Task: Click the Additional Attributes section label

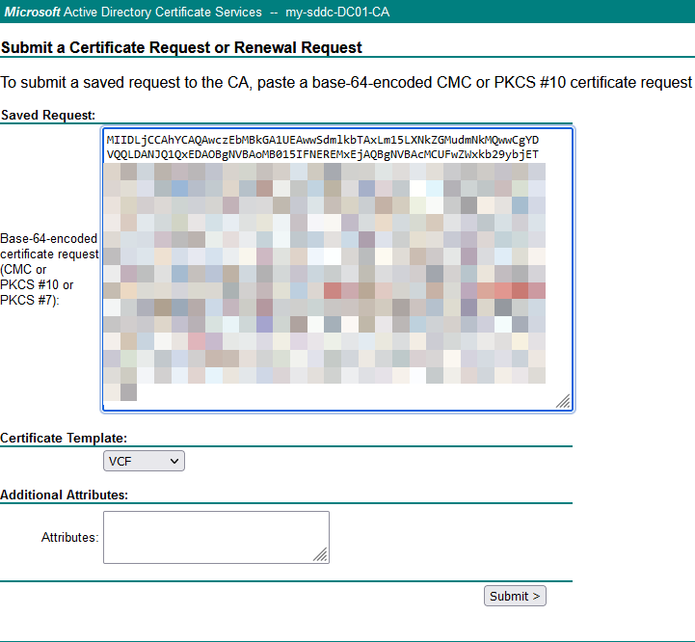Action: (65, 495)
